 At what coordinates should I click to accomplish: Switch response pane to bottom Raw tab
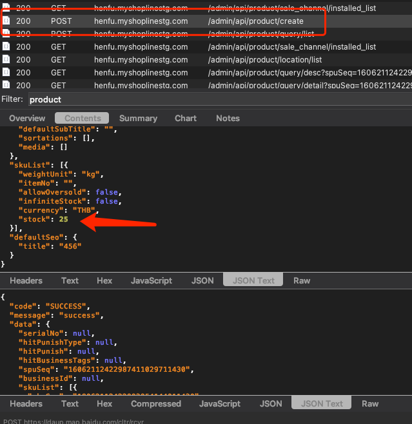tap(370, 404)
